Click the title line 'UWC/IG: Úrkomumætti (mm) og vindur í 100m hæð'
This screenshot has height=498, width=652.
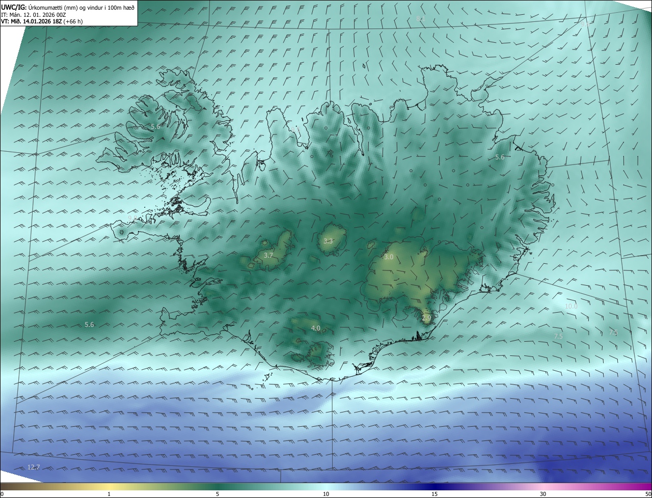click(68, 7)
